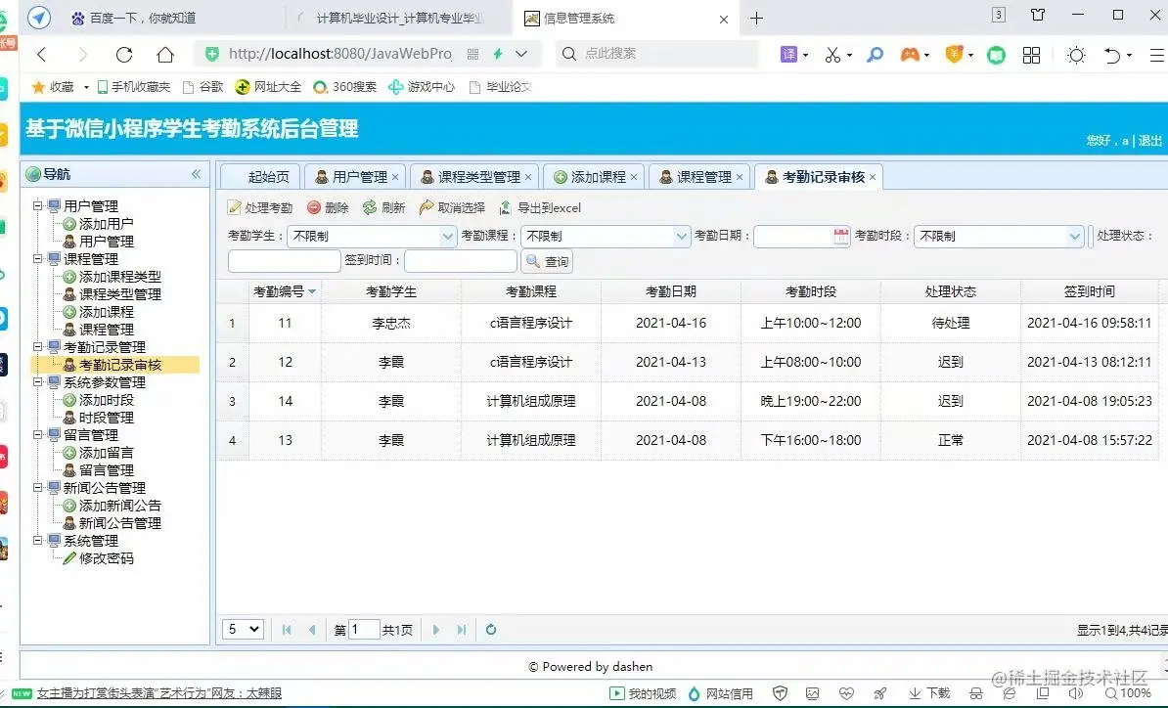The height and width of the screenshot is (708, 1168).
Task: Open the 考勤学生 dropdown
Action: [447, 236]
